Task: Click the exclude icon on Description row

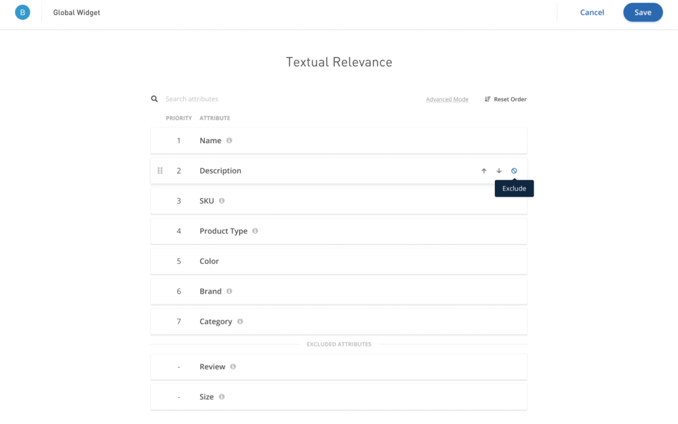Action: coord(514,171)
